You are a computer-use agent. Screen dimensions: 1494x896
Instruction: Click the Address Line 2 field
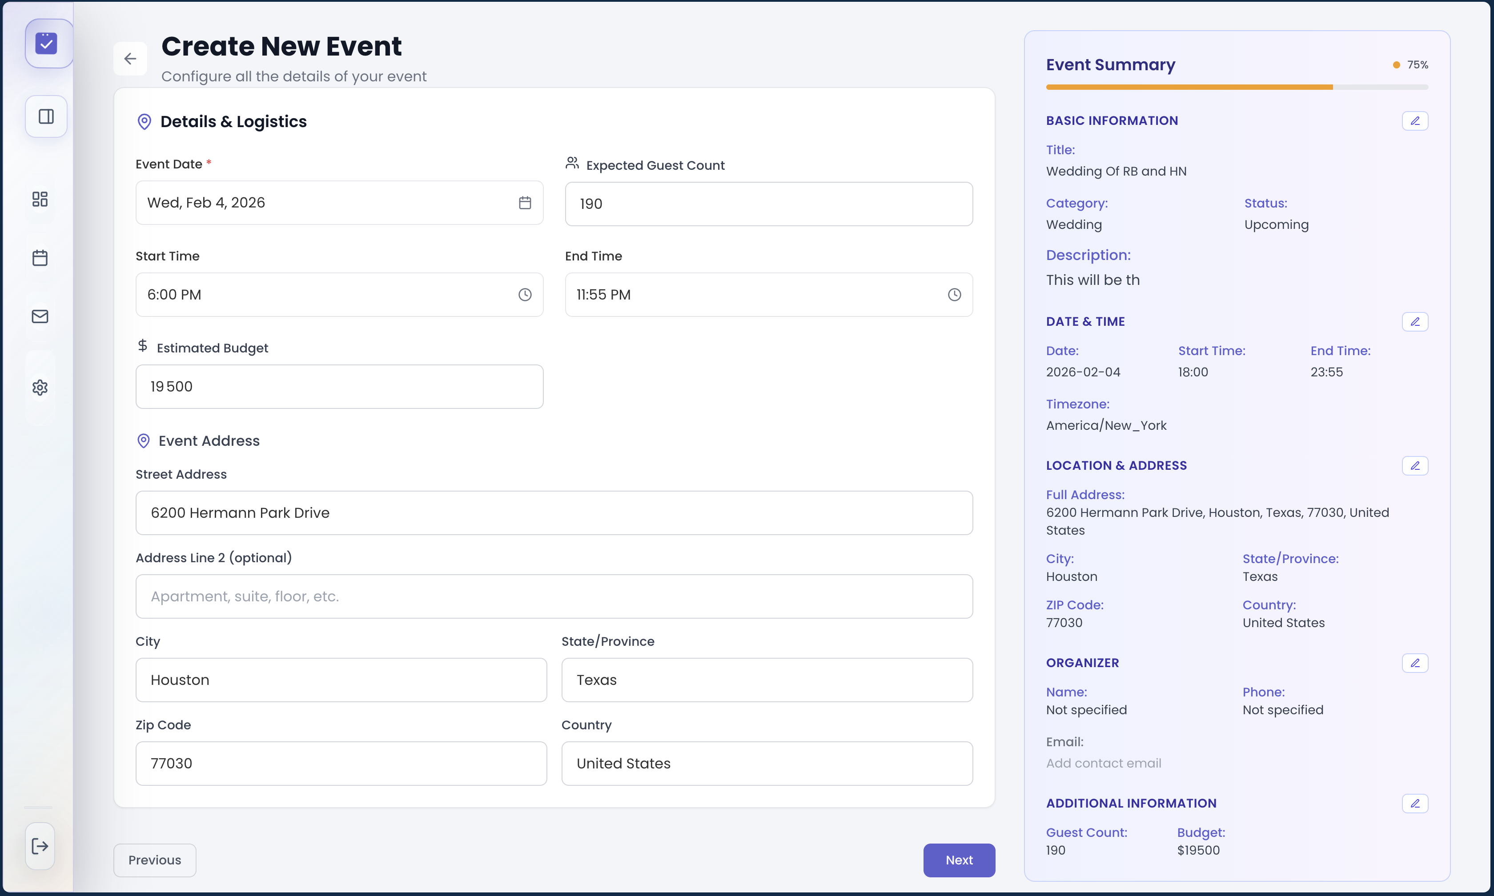(554, 596)
